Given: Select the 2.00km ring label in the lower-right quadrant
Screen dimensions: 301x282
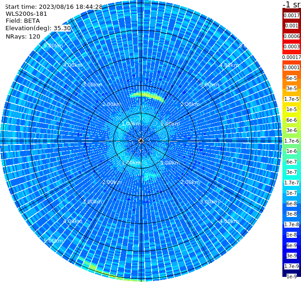Looking at the screenshot, I should pyautogui.click(x=190, y=182).
